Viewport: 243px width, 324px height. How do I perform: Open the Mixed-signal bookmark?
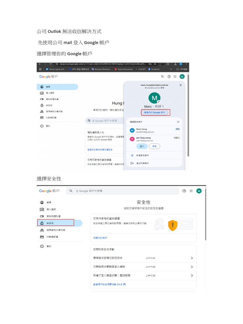[x=56, y=69]
